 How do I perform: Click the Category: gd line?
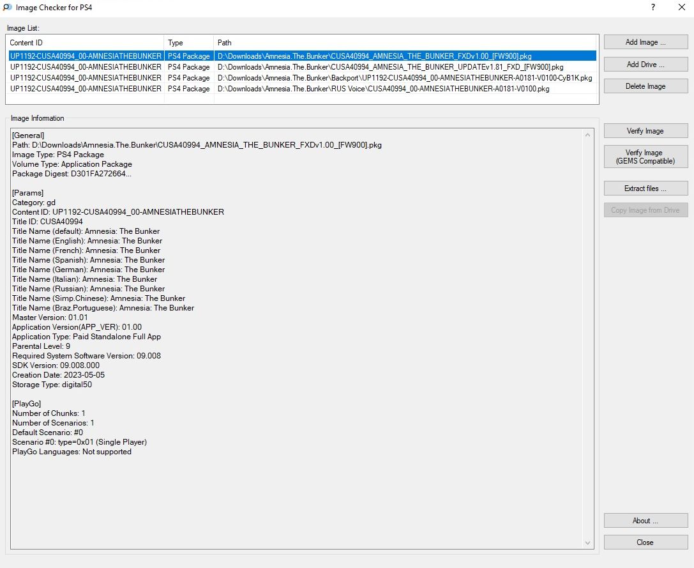pyautogui.click(x=34, y=203)
